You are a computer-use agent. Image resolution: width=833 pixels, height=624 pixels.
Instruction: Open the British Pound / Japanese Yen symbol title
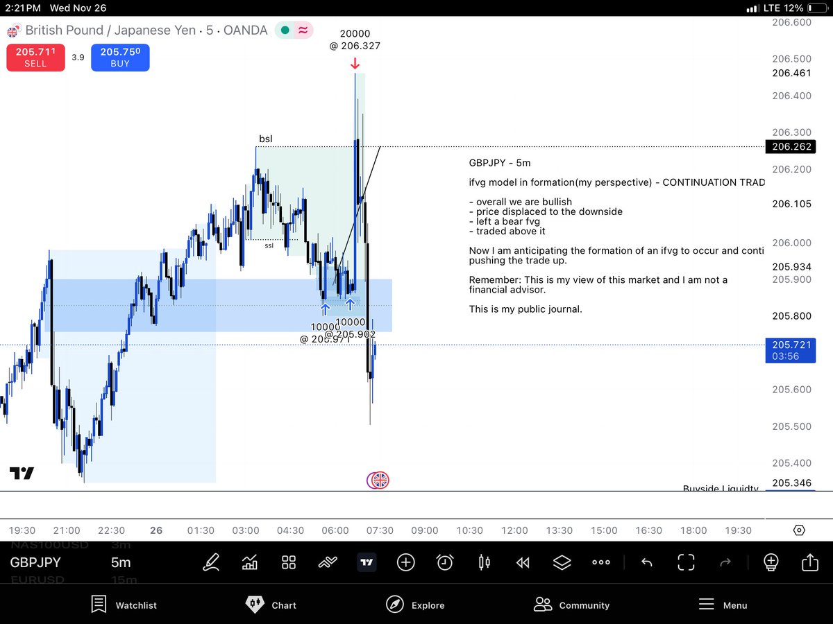click(146, 31)
